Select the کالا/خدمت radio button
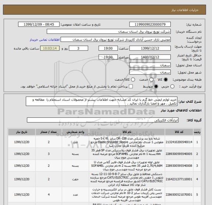The width and height of the screenshot is (212, 205). 133,79
